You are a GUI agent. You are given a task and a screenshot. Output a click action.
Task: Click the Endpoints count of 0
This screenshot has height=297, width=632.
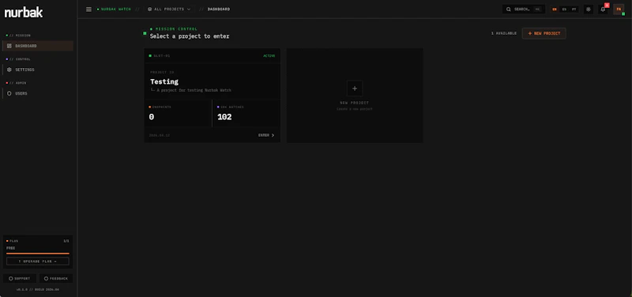pyautogui.click(x=152, y=117)
